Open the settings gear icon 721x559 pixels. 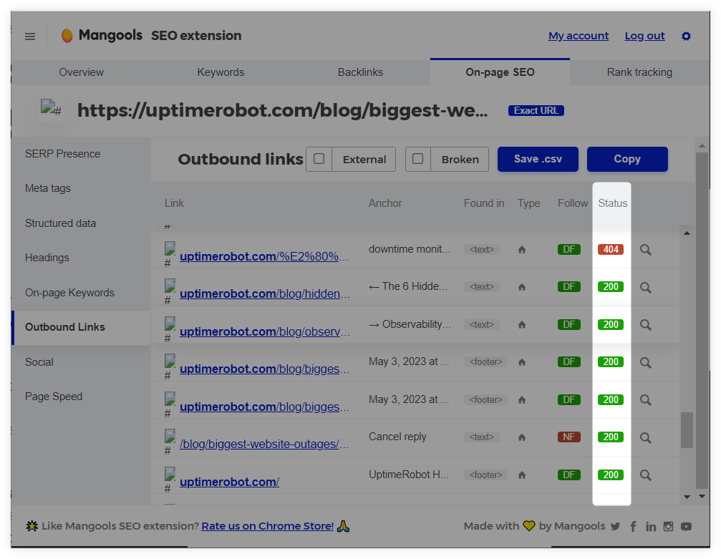tap(685, 36)
